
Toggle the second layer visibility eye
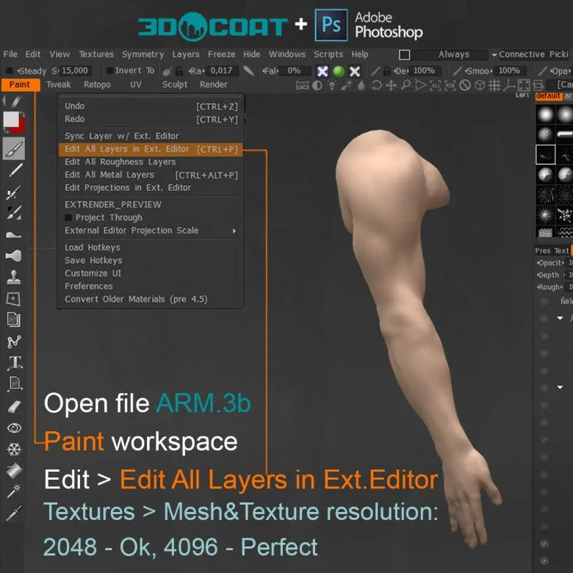click(x=544, y=319)
